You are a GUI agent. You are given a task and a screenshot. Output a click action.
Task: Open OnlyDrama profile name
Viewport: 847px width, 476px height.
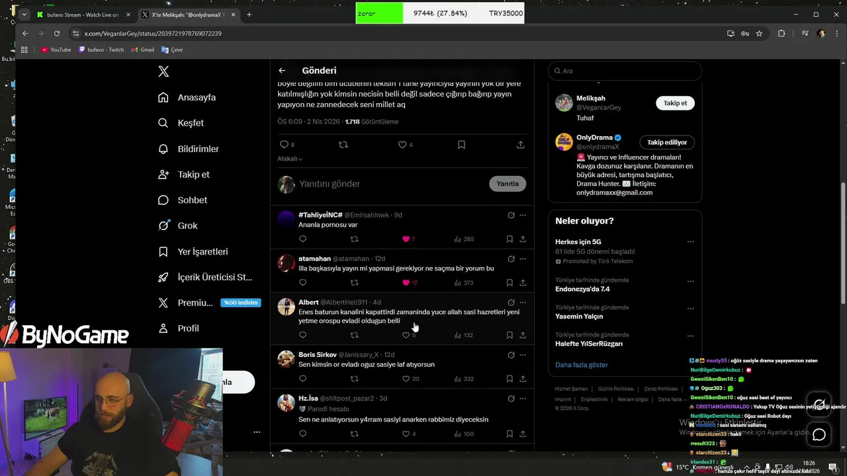(594, 138)
